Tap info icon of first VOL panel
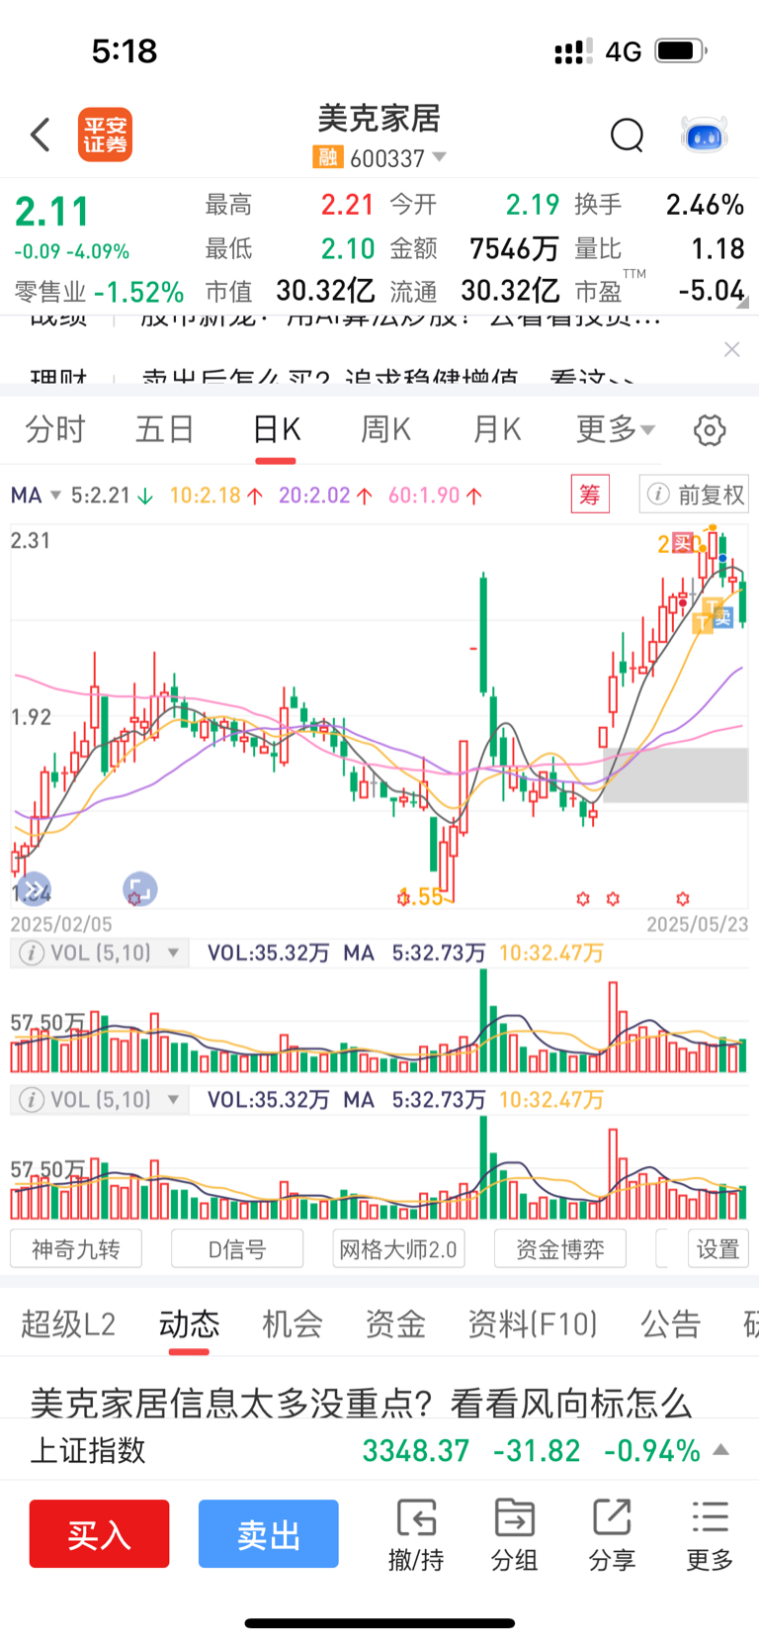 click(x=32, y=953)
